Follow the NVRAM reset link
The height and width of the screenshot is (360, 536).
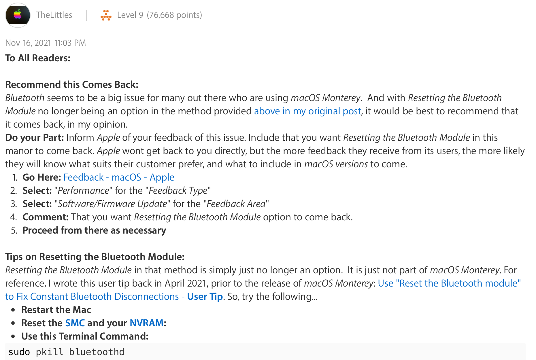(146, 323)
